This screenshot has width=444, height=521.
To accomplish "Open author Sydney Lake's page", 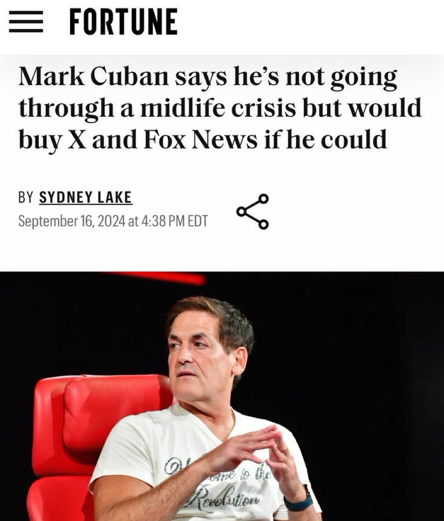I will click(x=86, y=197).
